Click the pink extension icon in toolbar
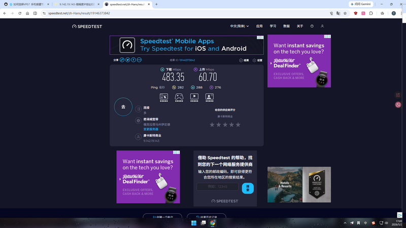The width and height of the screenshot is (406, 228). [363, 13]
